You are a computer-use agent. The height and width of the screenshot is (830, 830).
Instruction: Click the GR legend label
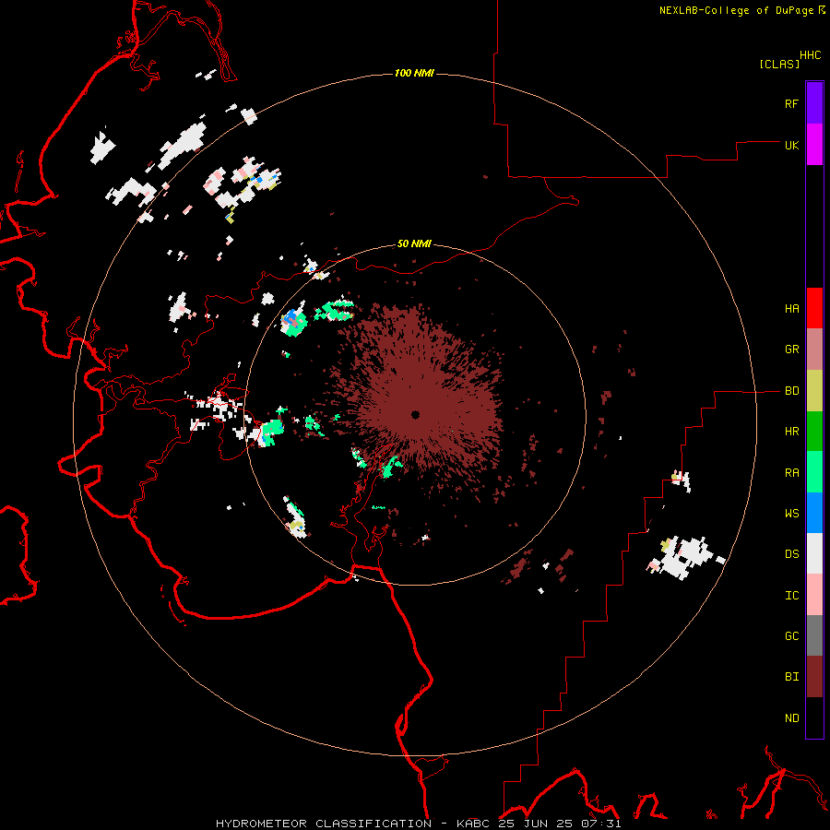pos(792,350)
